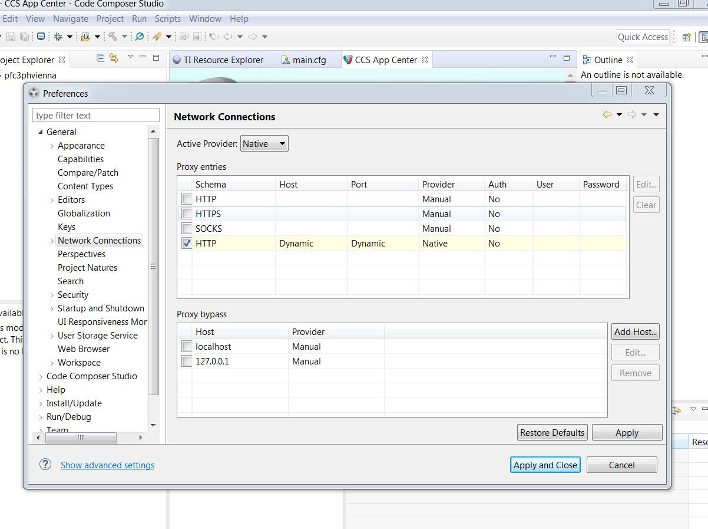Click the magnifier search icon in toolbar

click(x=140, y=37)
